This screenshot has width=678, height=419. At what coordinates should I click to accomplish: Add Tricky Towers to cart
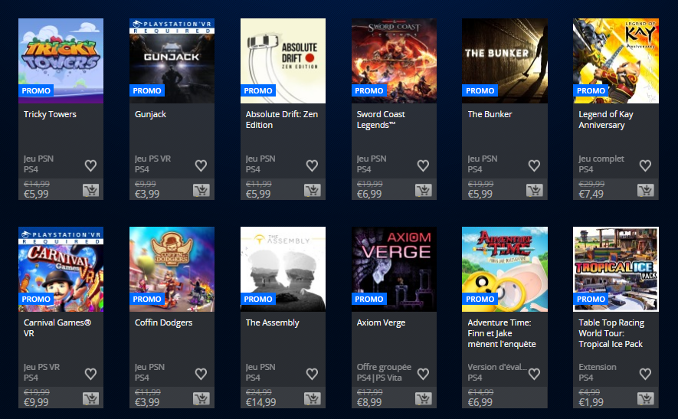[x=91, y=190]
